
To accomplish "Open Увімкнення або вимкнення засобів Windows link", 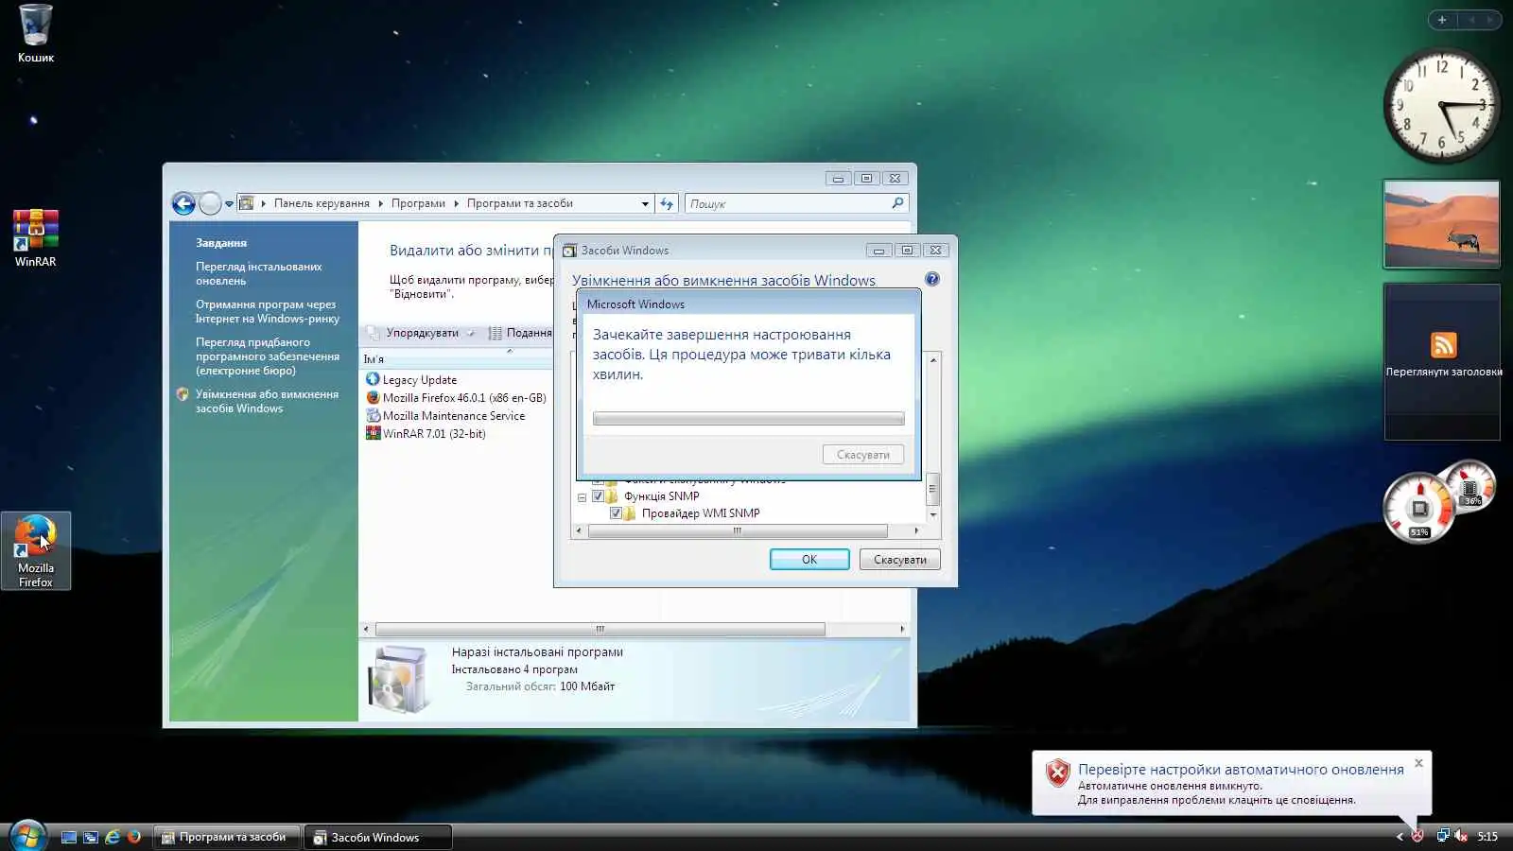I will (267, 401).
